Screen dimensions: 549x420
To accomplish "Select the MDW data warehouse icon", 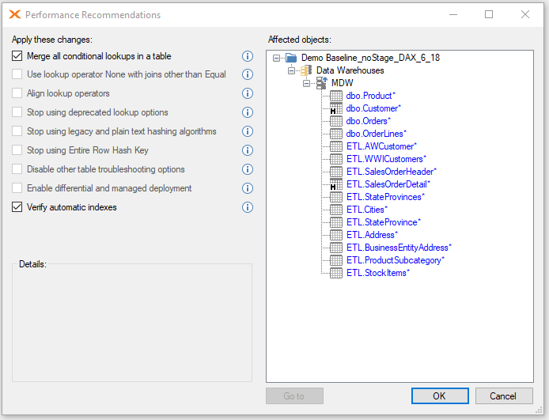I will [322, 83].
